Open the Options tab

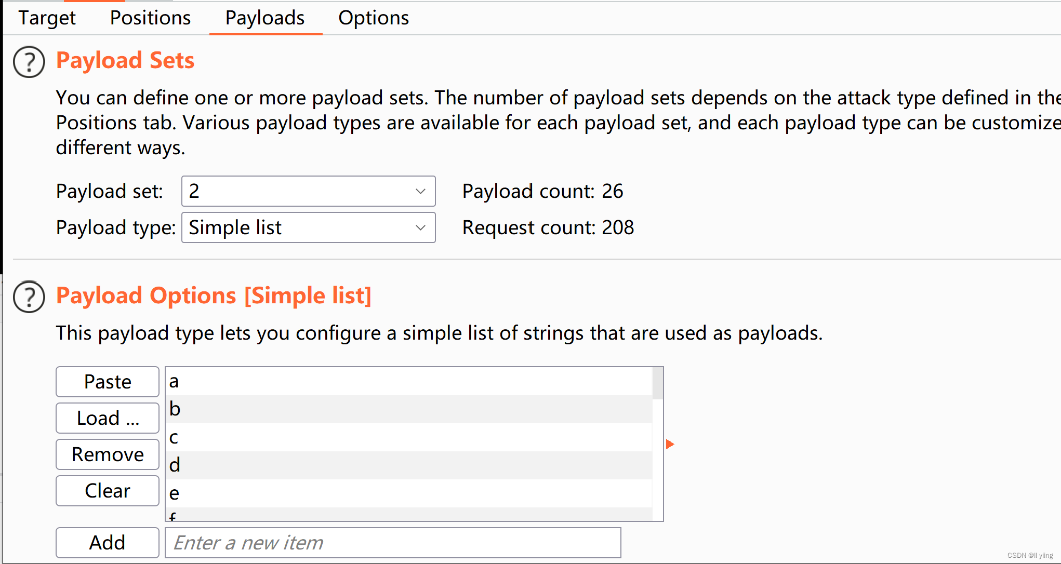(x=374, y=18)
